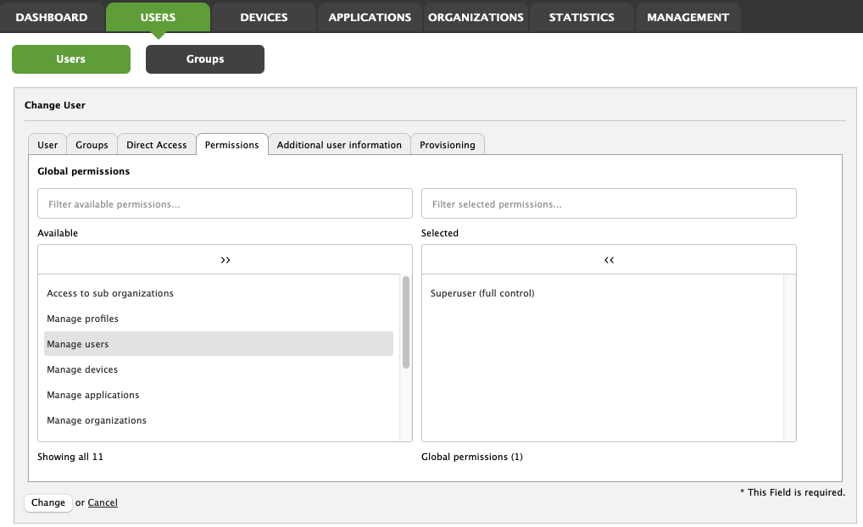The image size is (863, 527).
Task: Open the Statistics section
Action: tap(582, 17)
